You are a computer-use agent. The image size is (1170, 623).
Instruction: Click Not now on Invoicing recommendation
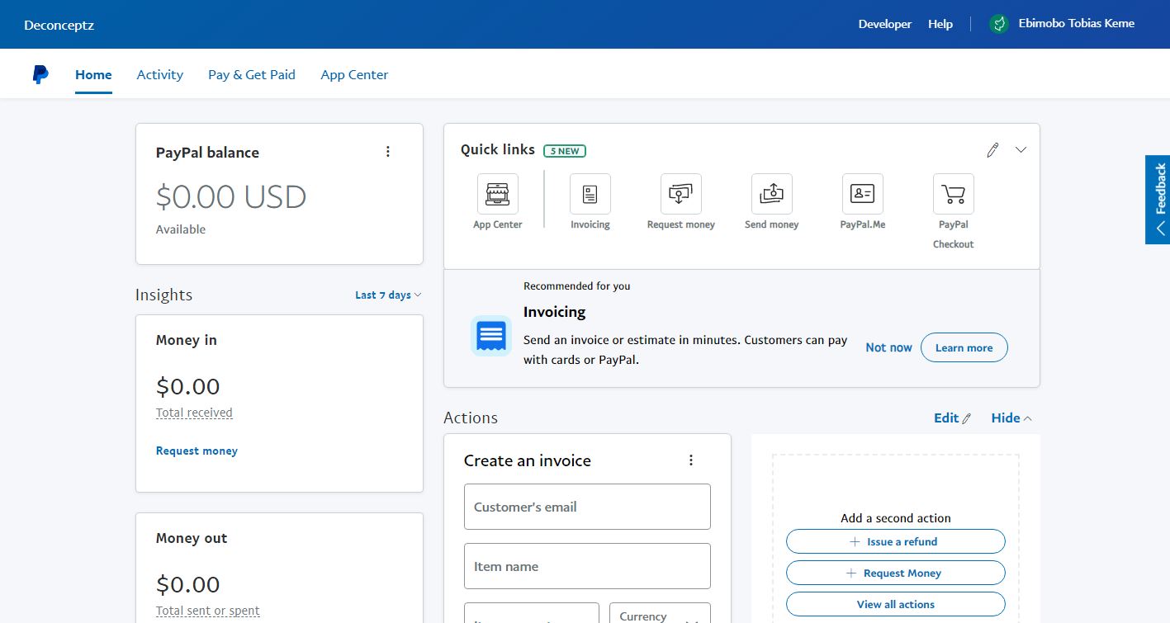[x=888, y=347]
